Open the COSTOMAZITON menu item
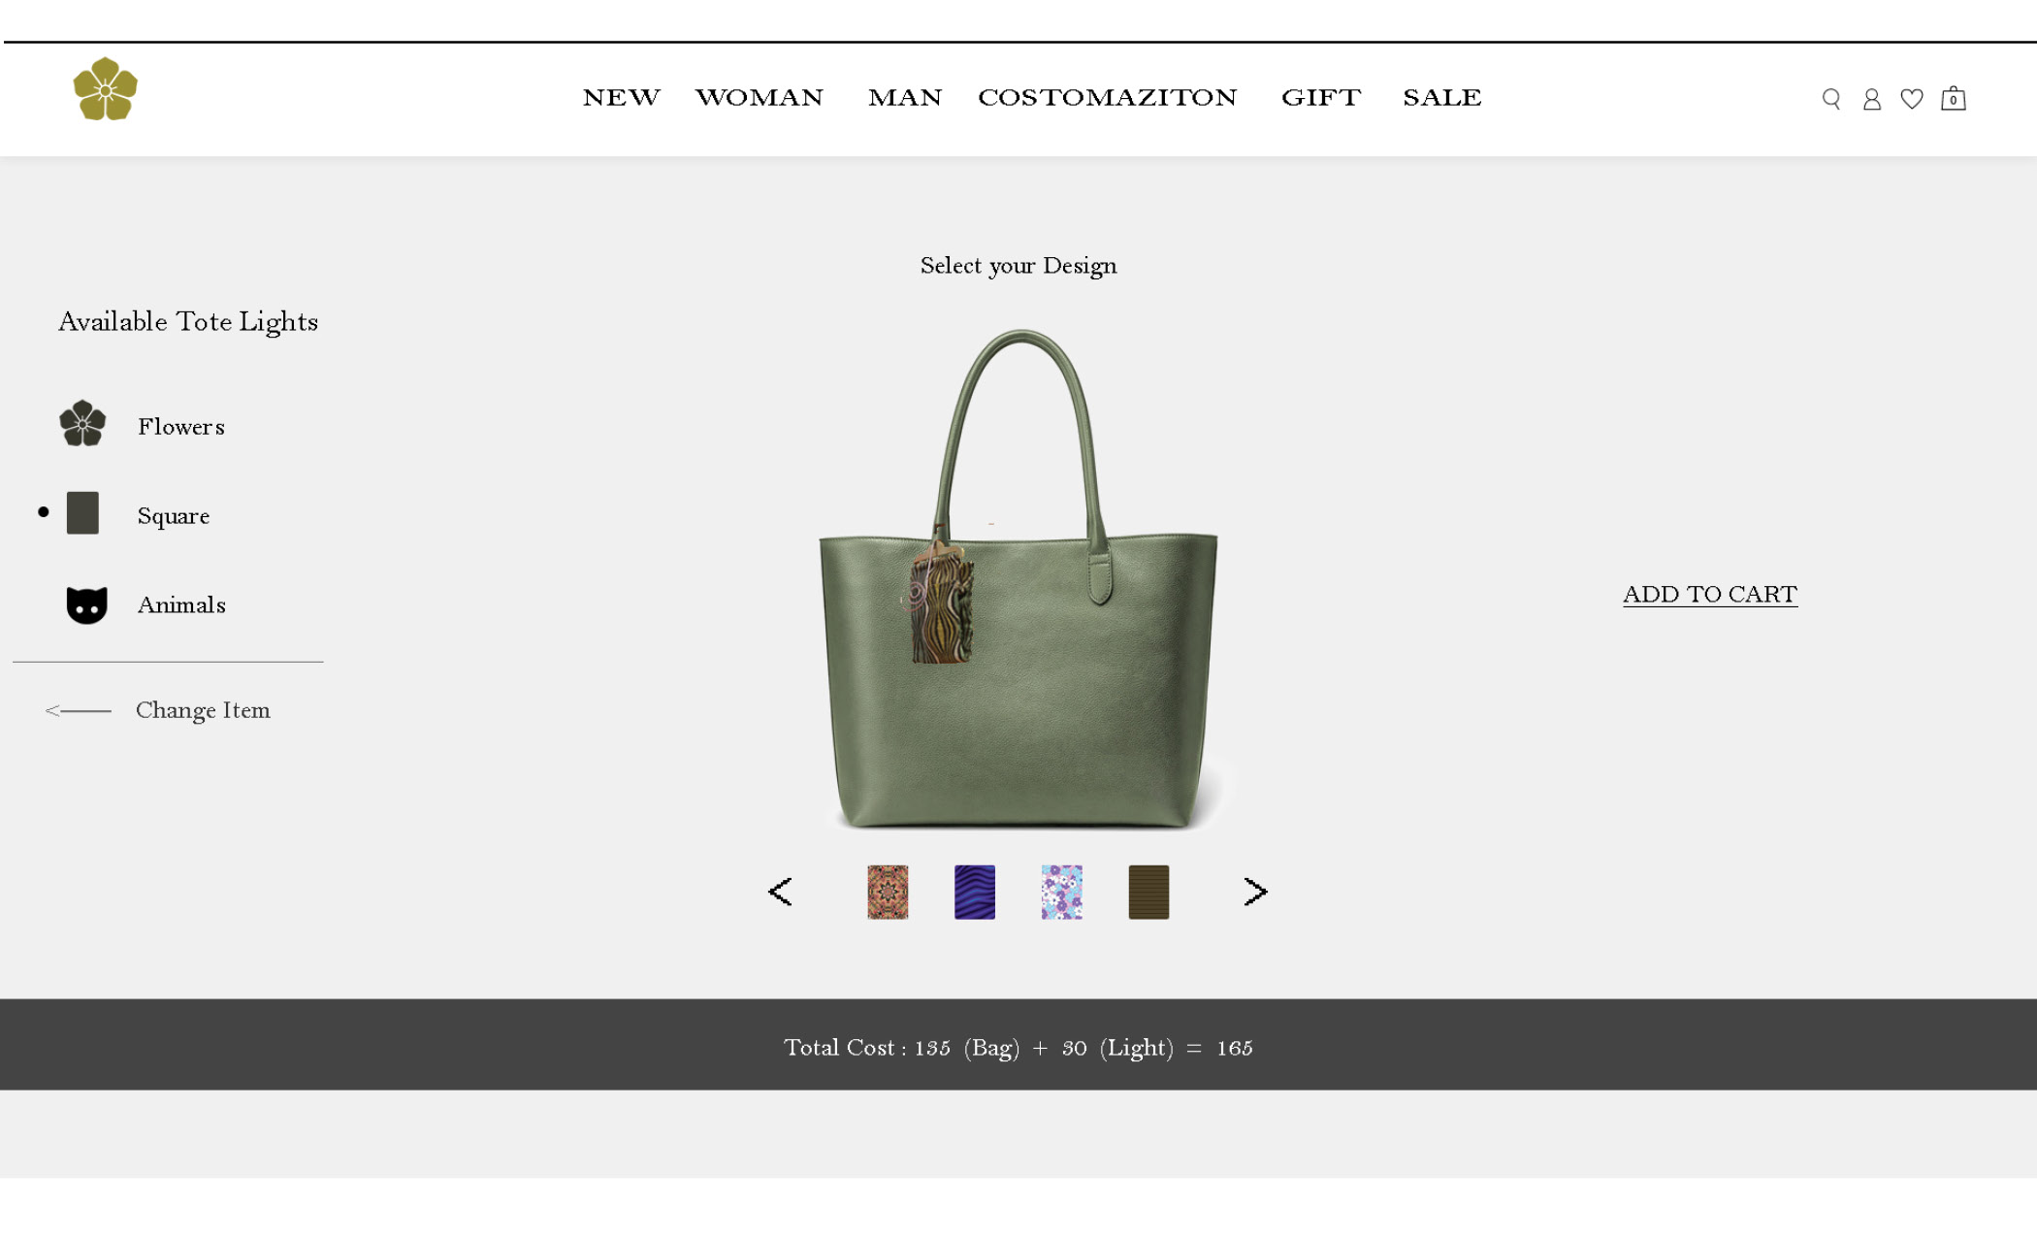 tap(1108, 97)
